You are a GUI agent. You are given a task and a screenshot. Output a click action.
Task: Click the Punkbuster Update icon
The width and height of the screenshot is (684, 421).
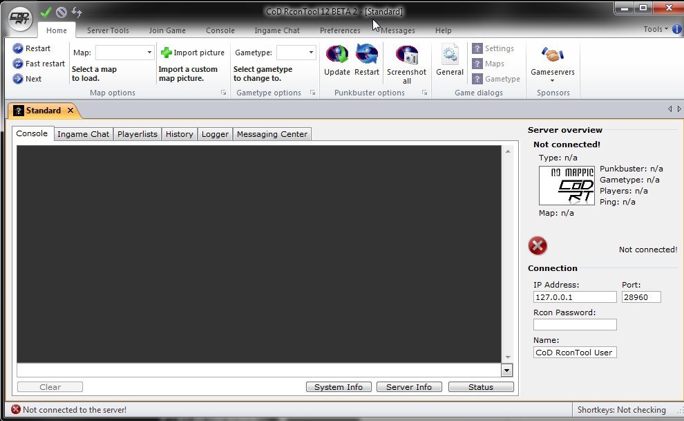point(337,55)
